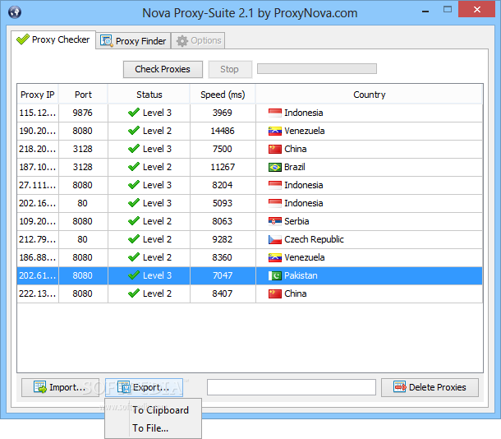Click the Venezuela flag in the 186.88 row
Viewport: 501px width, 439px height.
[275, 257]
